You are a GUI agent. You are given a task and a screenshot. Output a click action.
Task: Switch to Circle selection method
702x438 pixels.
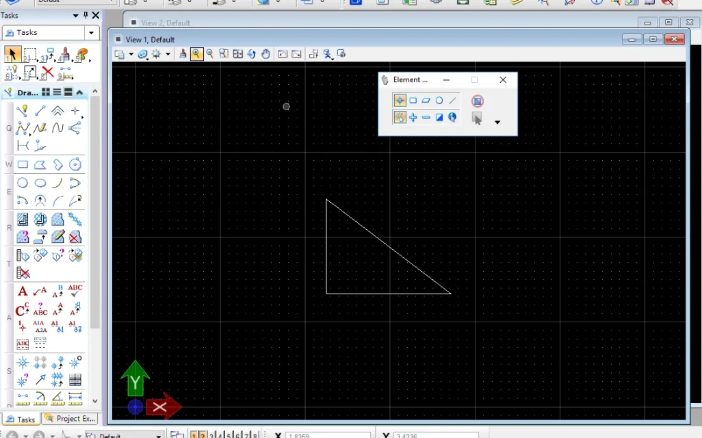click(439, 101)
